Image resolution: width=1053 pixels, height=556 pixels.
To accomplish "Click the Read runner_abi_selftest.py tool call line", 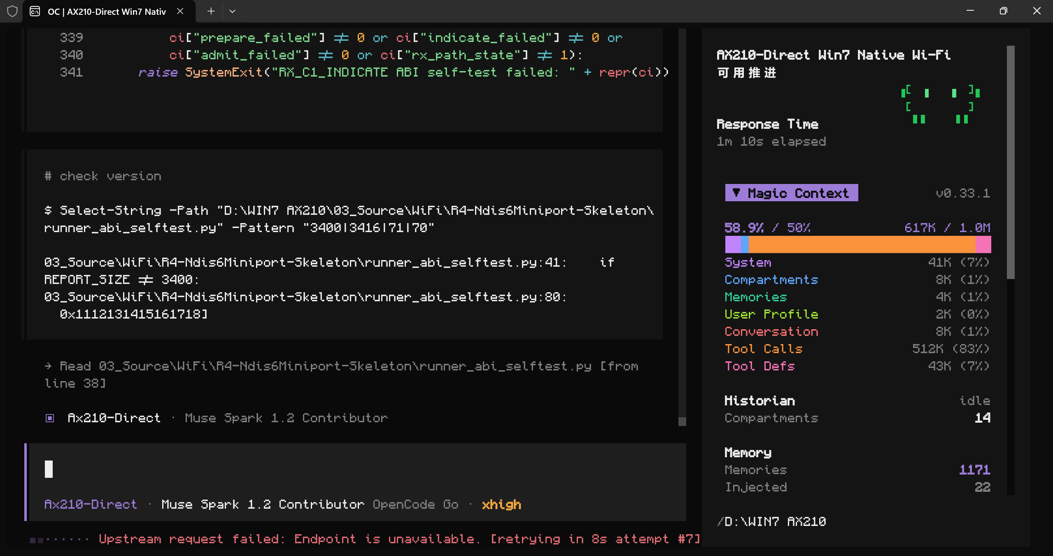I will [x=342, y=375].
